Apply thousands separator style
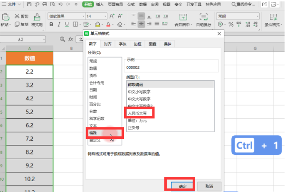This screenshot has width=285, height=192. (239, 24)
